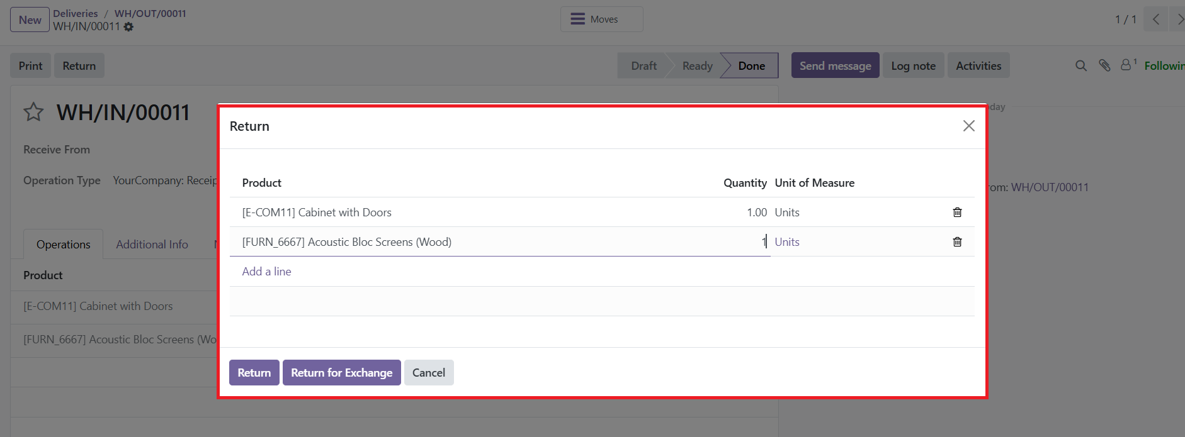
Task: Select [E-COM11] Cabinet with Doors in dialog
Action: tap(317, 213)
